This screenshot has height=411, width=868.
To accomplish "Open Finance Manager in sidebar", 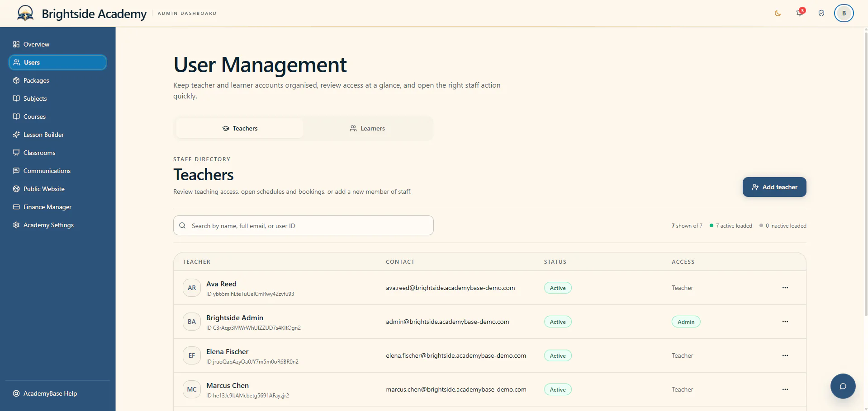I will [x=58, y=207].
